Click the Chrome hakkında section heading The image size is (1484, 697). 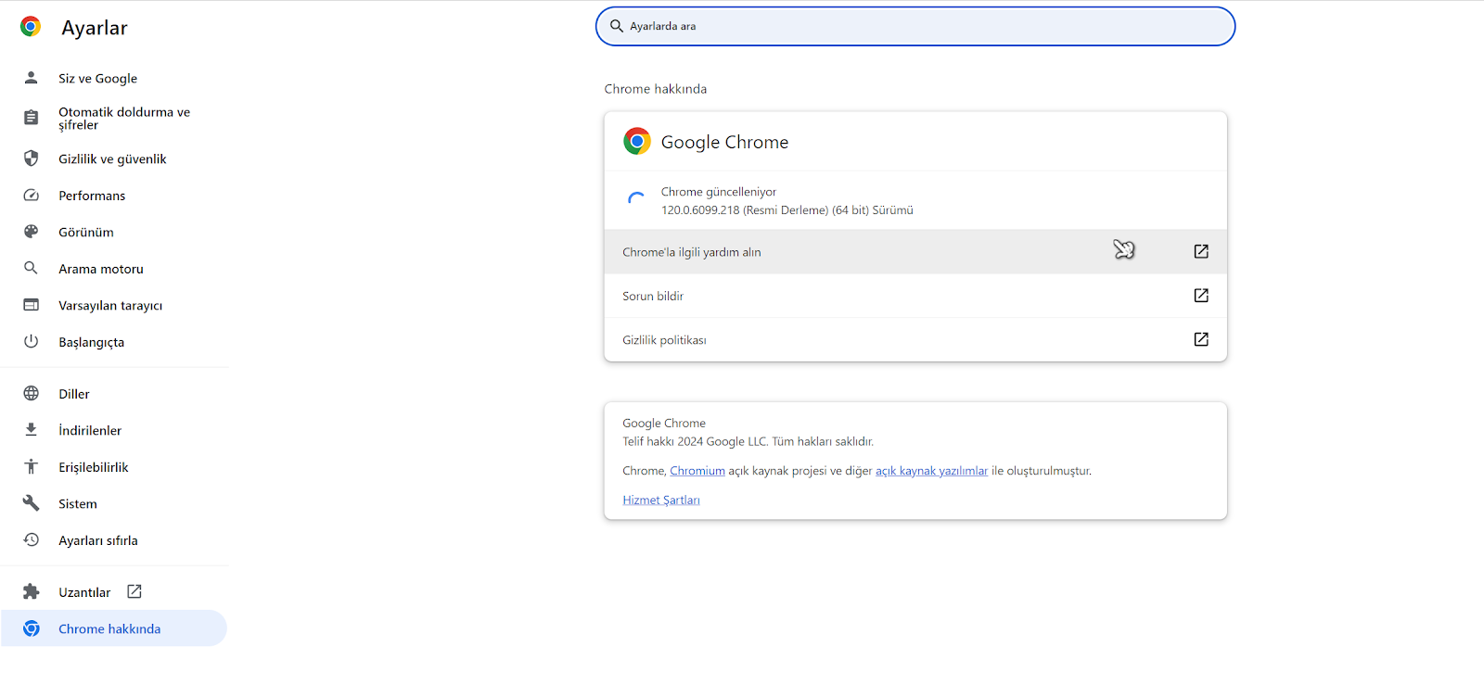click(x=656, y=89)
